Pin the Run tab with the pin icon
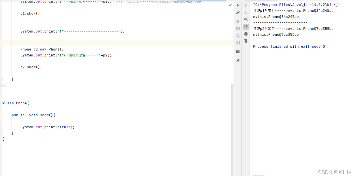The width and height of the screenshot is (356, 177). pos(238,60)
